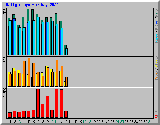This screenshot has height=125, width=160.
Task: Click the 'Pages' legend label
Action: point(156,38)
